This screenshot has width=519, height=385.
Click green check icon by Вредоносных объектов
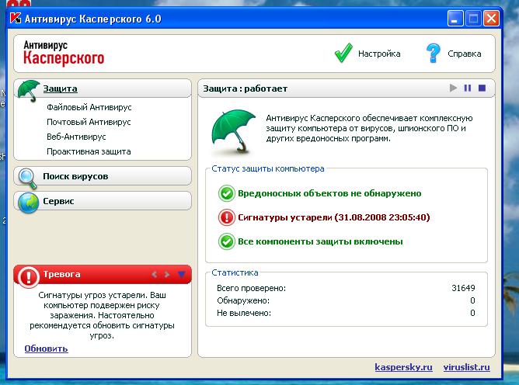[x=227, y=193]
